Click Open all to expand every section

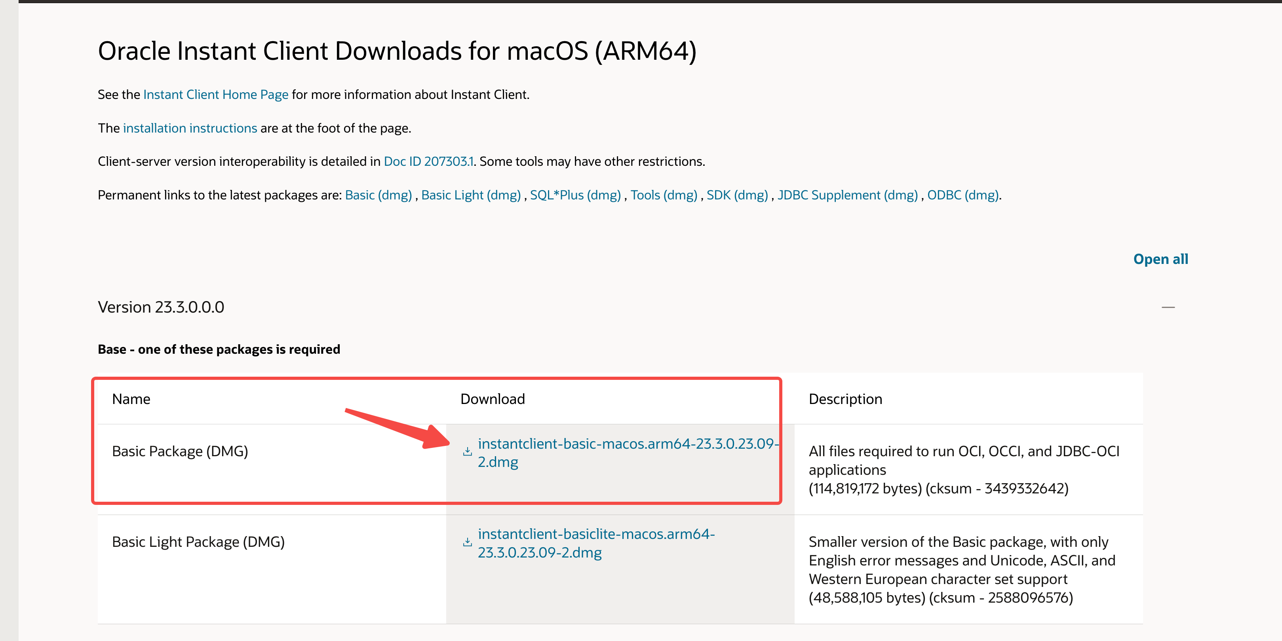click(1160, 259)
